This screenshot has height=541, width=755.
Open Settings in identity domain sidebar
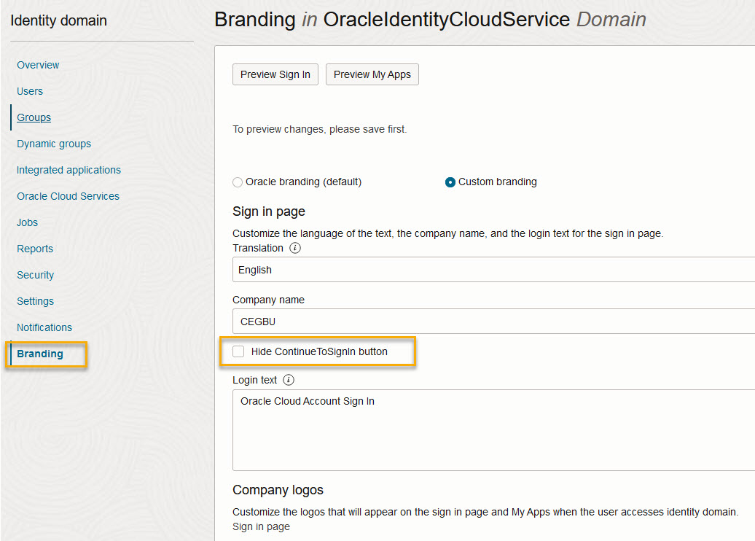click(x=35, y=302)
